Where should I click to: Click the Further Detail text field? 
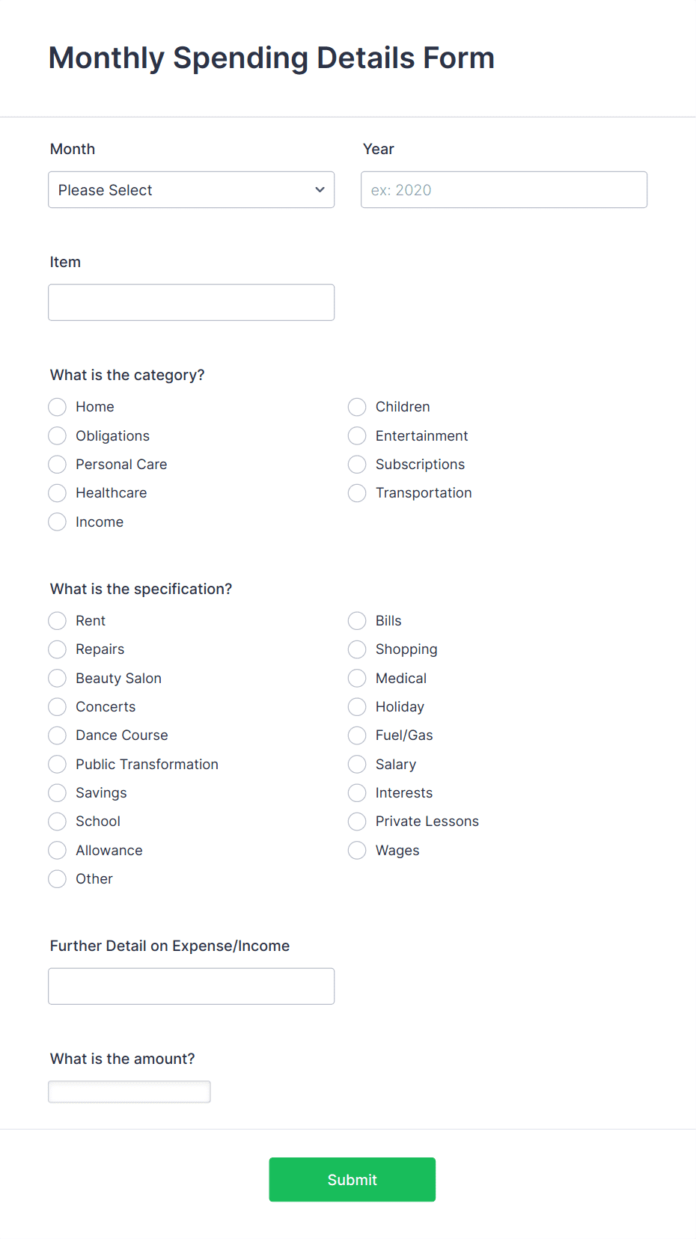(191, 986)
